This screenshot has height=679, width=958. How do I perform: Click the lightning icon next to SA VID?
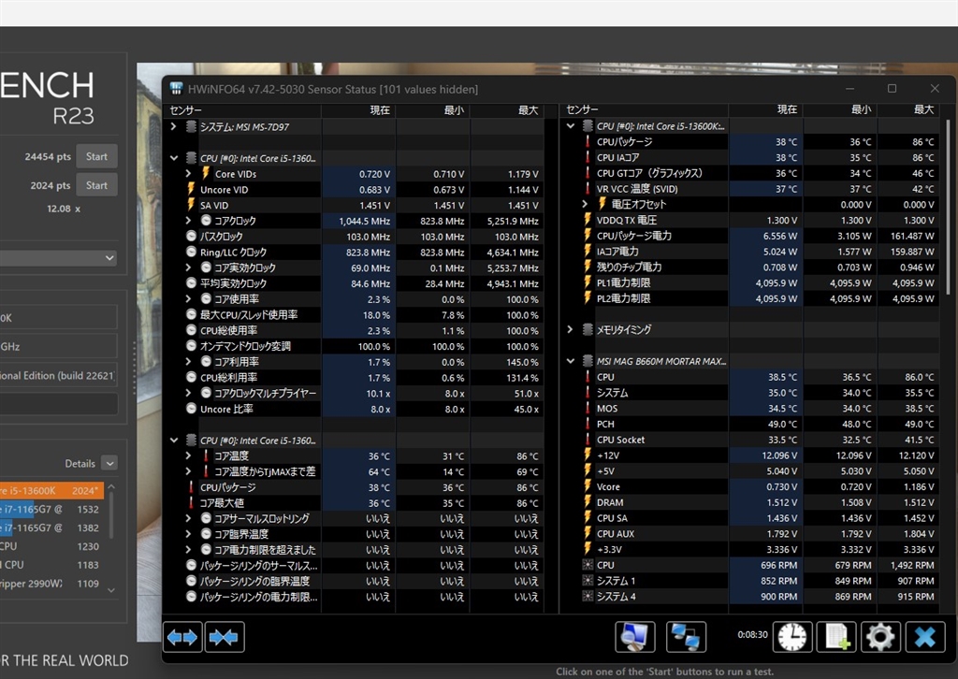pos(191,205)
